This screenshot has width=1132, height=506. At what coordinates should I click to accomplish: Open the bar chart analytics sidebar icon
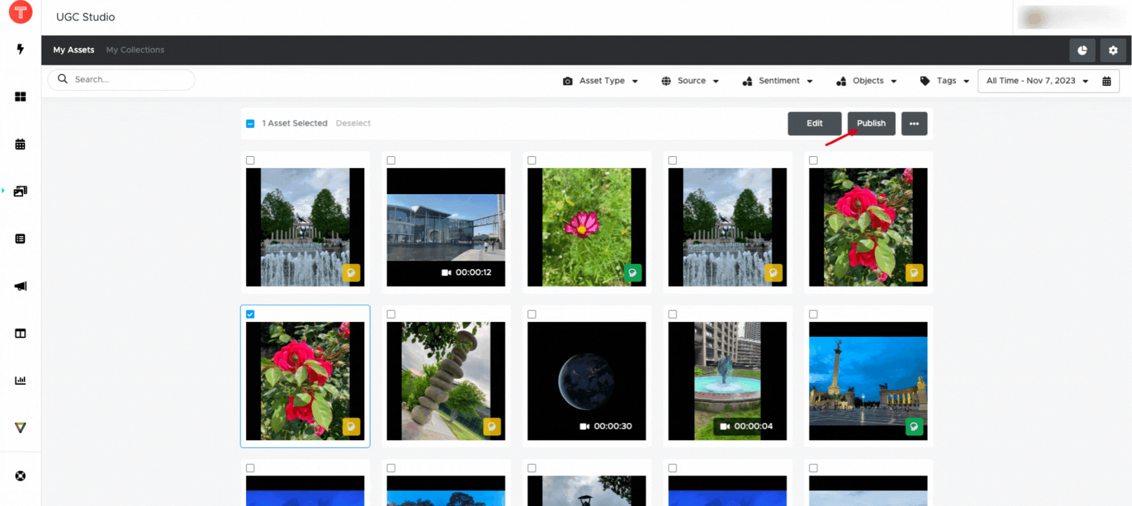point(20,380)
